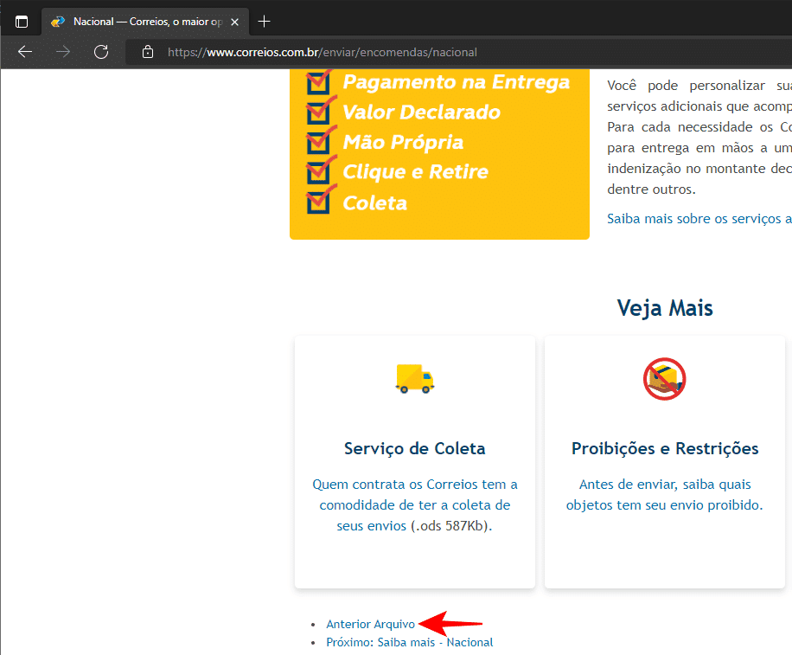The height and width of the screenshot is (655, 792).
Task: Click the Mão Própria checkmark icon
Action: tap(321, 140)
